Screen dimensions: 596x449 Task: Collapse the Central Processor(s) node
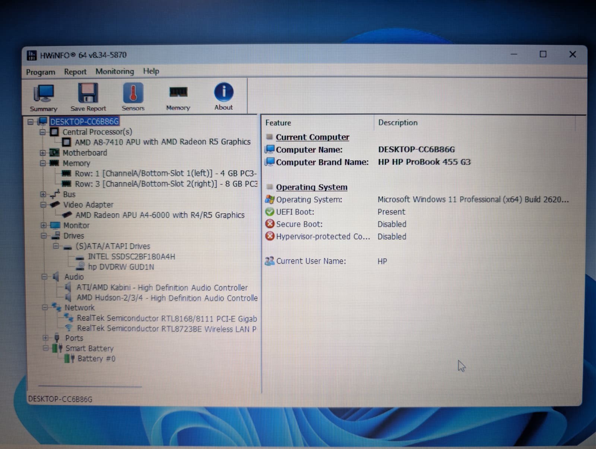[42, 132]
